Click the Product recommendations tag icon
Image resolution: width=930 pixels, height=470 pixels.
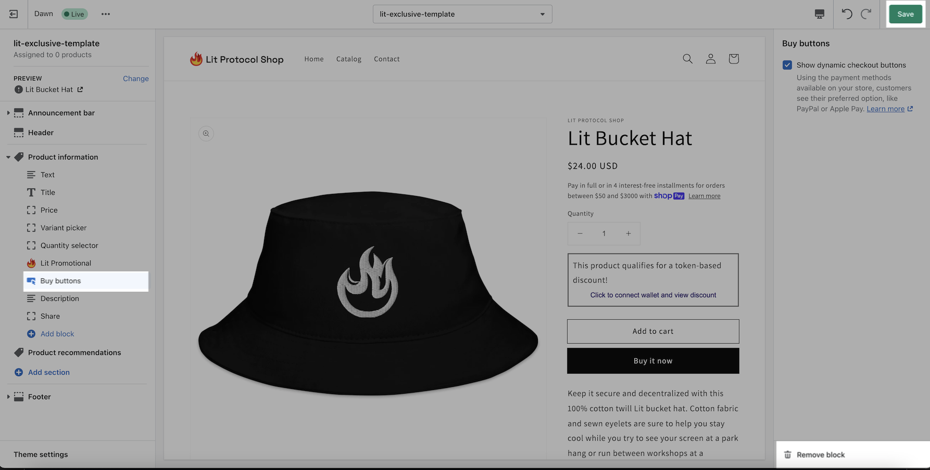tap(19, 352)
